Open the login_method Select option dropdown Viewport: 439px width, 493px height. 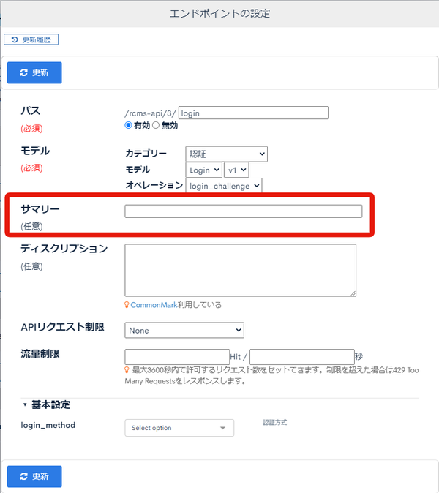[179, 428]
